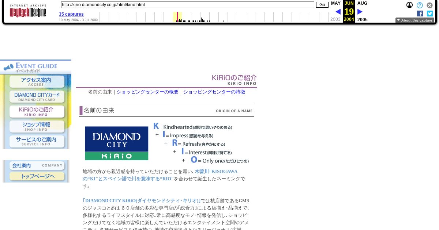Open ショッピングセンターの特徴 link

point(214,92)
